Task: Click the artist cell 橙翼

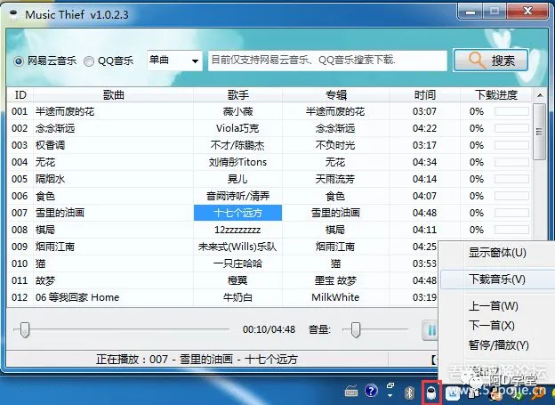Action: point(237,280)
